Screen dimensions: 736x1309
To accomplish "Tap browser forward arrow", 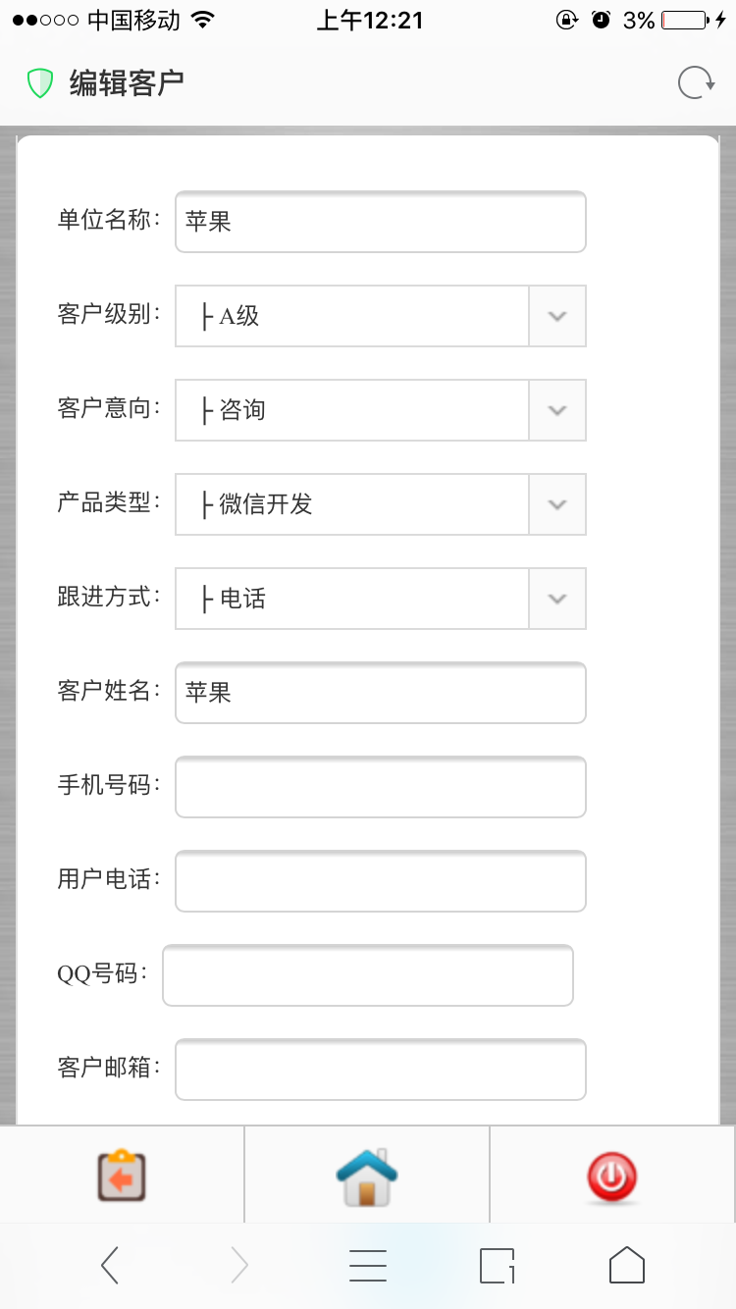I will pyautogui.click(x=238, y=1266).
